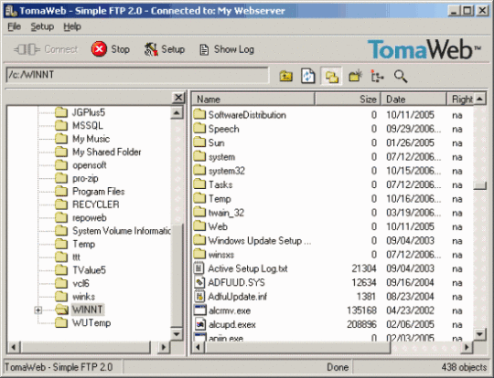Open Setup from the toolbar
Image resolution: width=494 pixels, height=378 pixels.
coord(164,49)
